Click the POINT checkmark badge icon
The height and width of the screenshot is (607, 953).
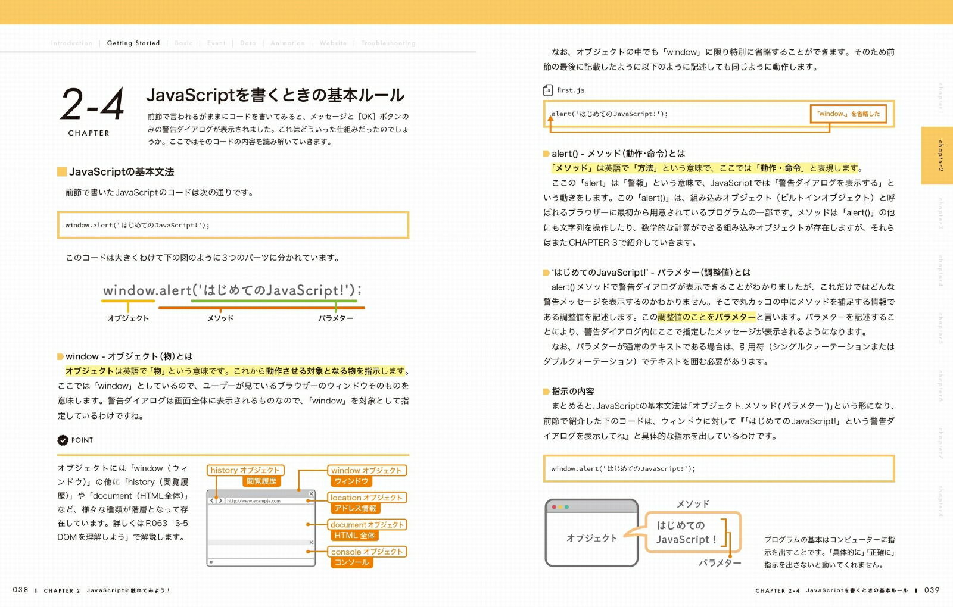(x=63, y=440)
